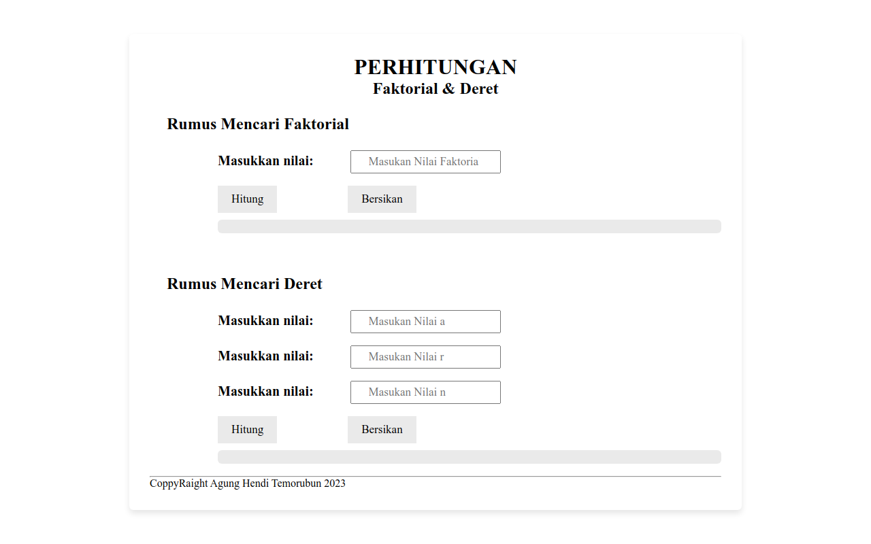The height and width of the screenshot is (544, 871).
Task: Click the Rumus Mencari Faktorial heading
Action: [258, 124]
